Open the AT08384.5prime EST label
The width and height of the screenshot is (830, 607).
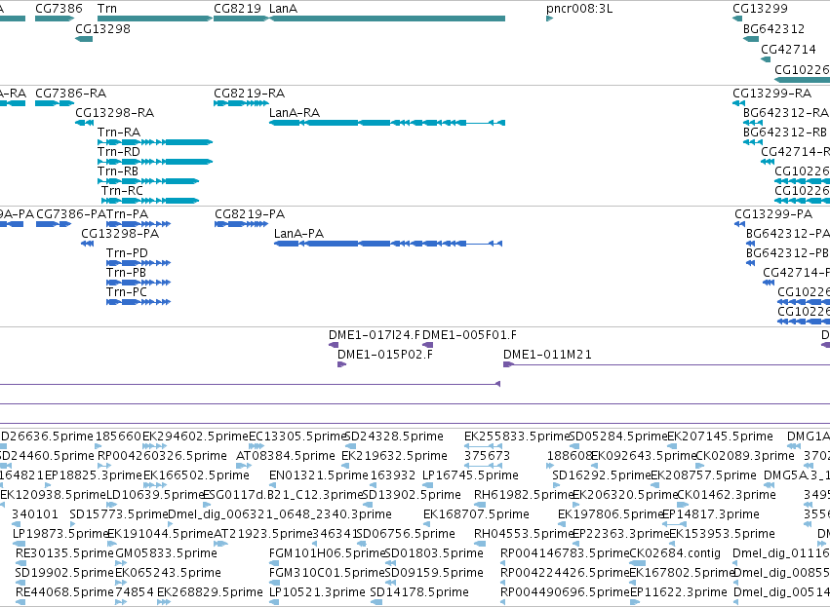(286, 456)
